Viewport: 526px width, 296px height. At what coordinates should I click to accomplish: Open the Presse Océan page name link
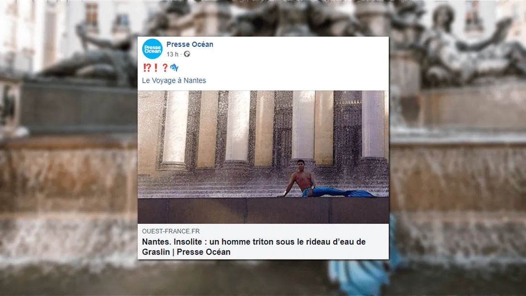coord(190,44)
